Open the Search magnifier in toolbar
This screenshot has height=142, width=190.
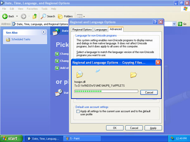pos(43,16)
